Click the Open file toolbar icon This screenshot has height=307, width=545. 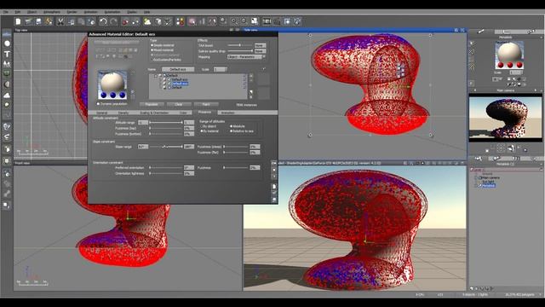click(x=28, y=21)
